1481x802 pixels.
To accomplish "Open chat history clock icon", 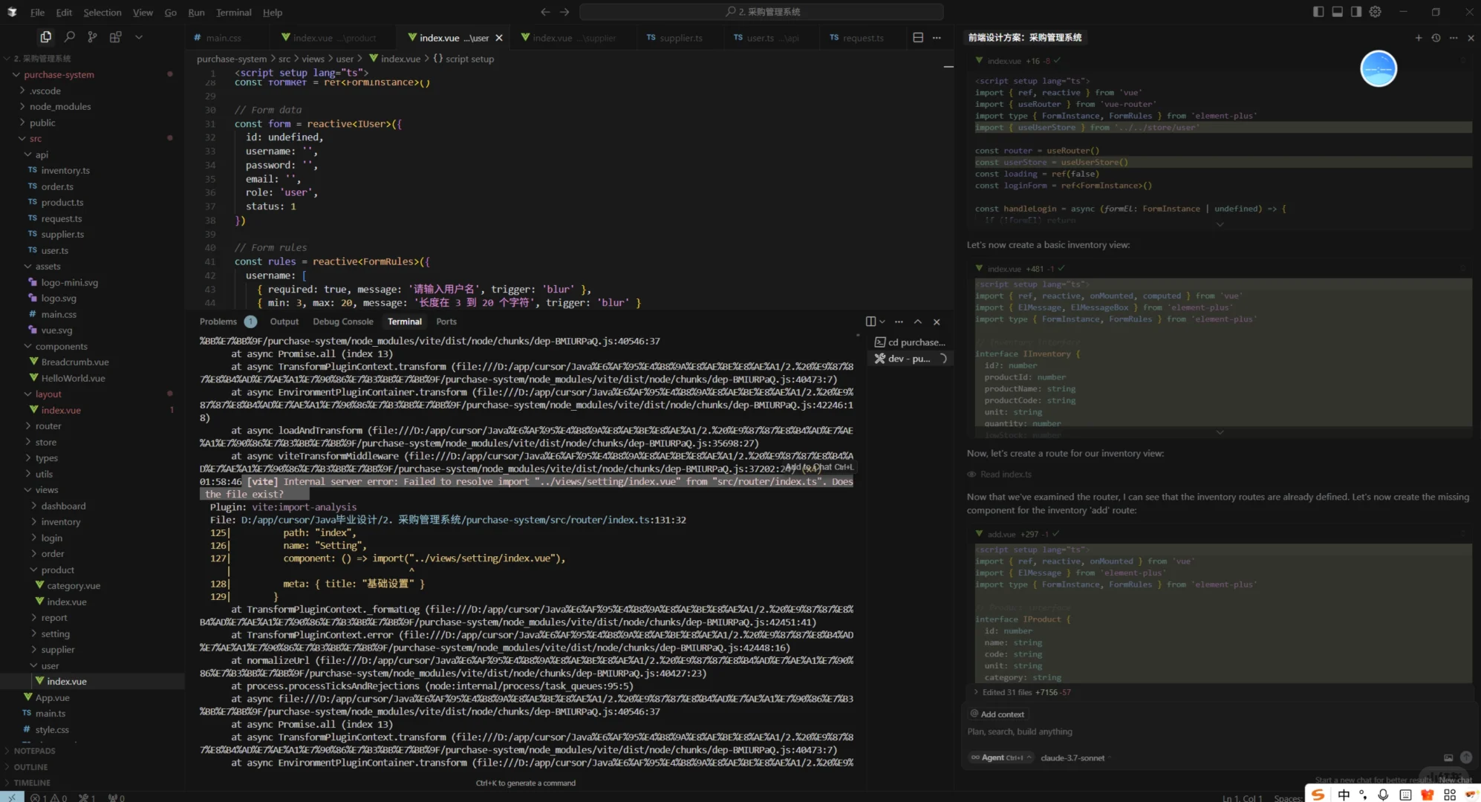I will (1436, 37).
